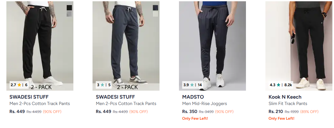The width and height of the screenshot is (334, 128).
Task: Click the teal star in the 4.3 rating
Action: coord(278,85)
